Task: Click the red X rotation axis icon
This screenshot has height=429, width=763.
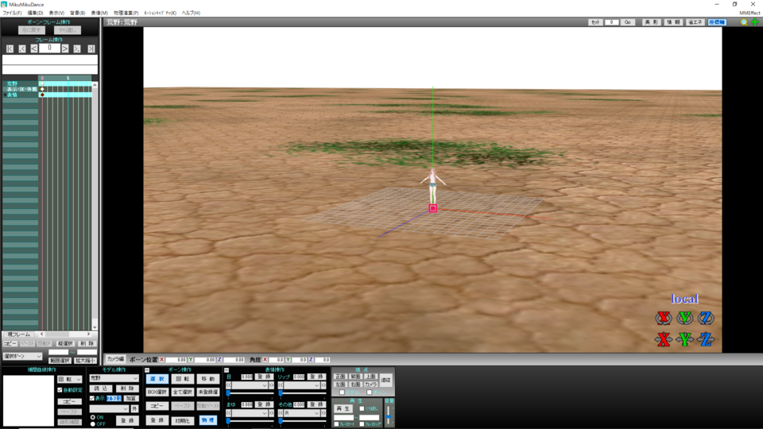Action: tap(664, 318)
